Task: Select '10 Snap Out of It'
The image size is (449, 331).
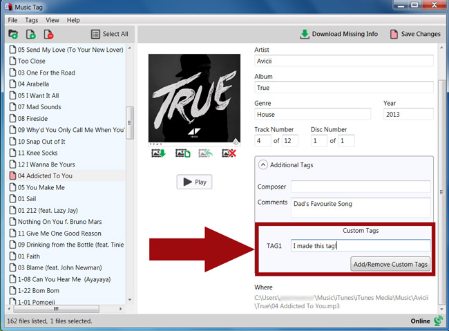Action: tap(41, 141)
